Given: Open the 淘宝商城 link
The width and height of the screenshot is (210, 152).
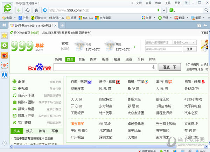Looking at the screenshot, I should (x=77, y=124).
